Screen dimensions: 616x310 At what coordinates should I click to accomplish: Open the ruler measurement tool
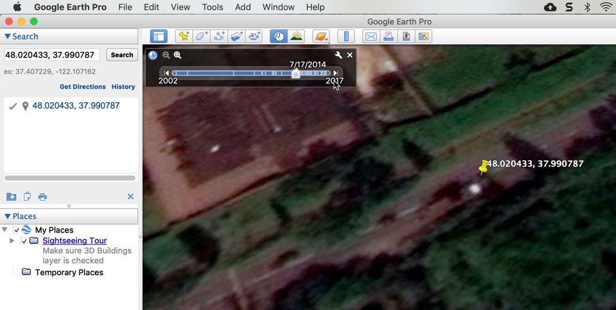(346, 37)
